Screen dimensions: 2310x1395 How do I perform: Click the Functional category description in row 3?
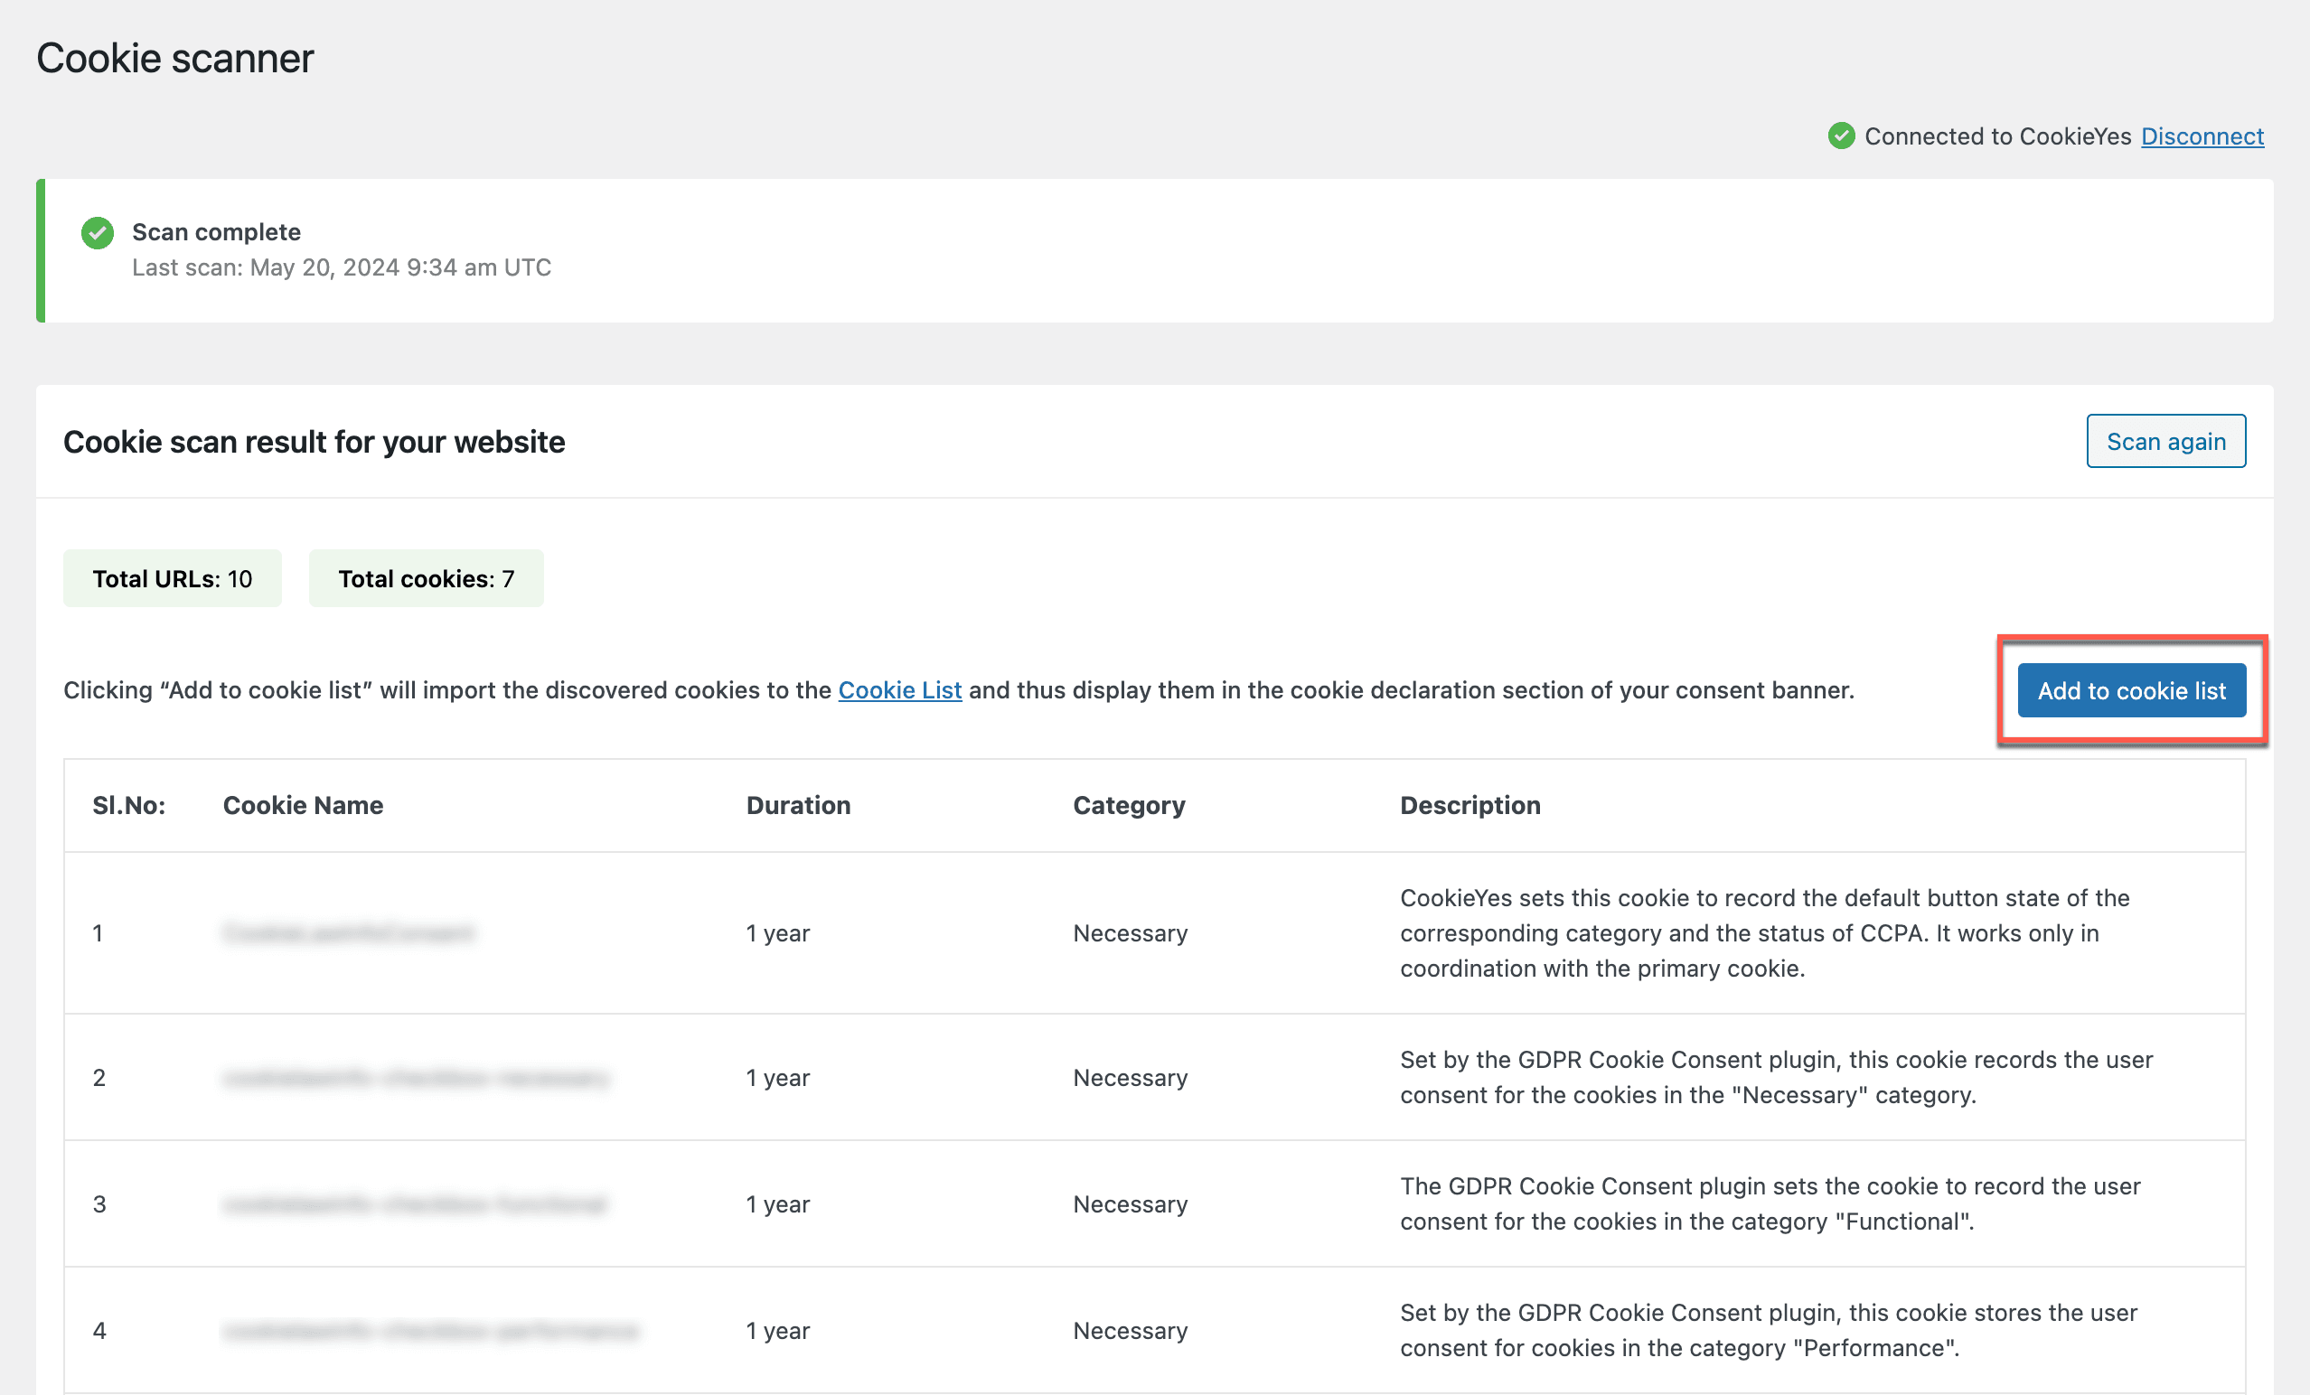1770,1203
